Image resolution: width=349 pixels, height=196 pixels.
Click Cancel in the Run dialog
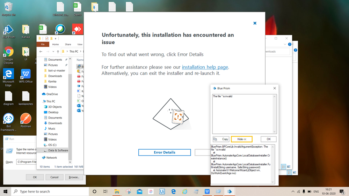coord(54,177)
